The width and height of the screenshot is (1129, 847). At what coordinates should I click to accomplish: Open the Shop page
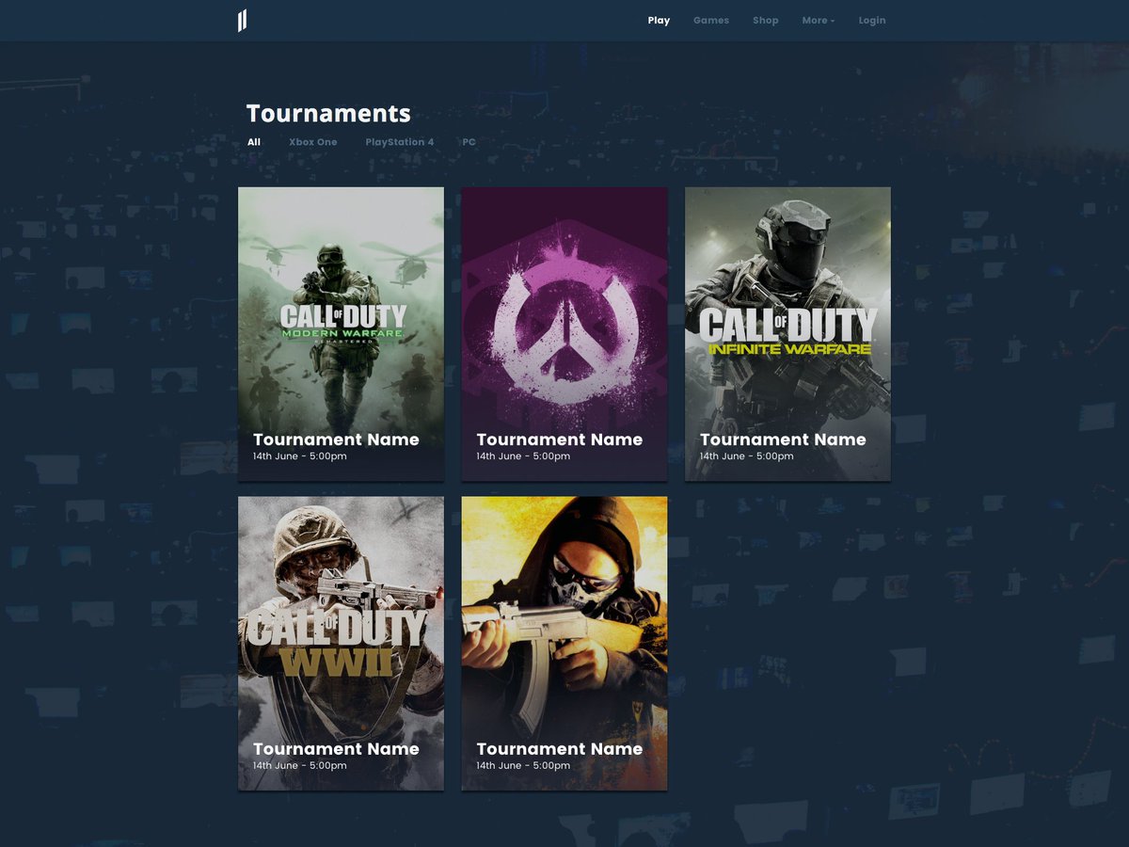[x=766, y=21]
